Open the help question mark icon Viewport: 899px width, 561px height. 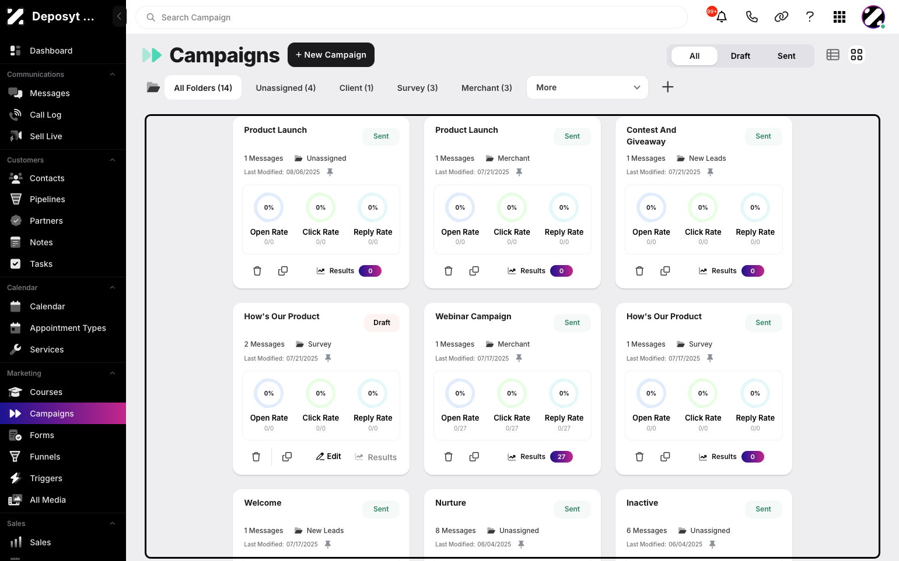(810, 17)
